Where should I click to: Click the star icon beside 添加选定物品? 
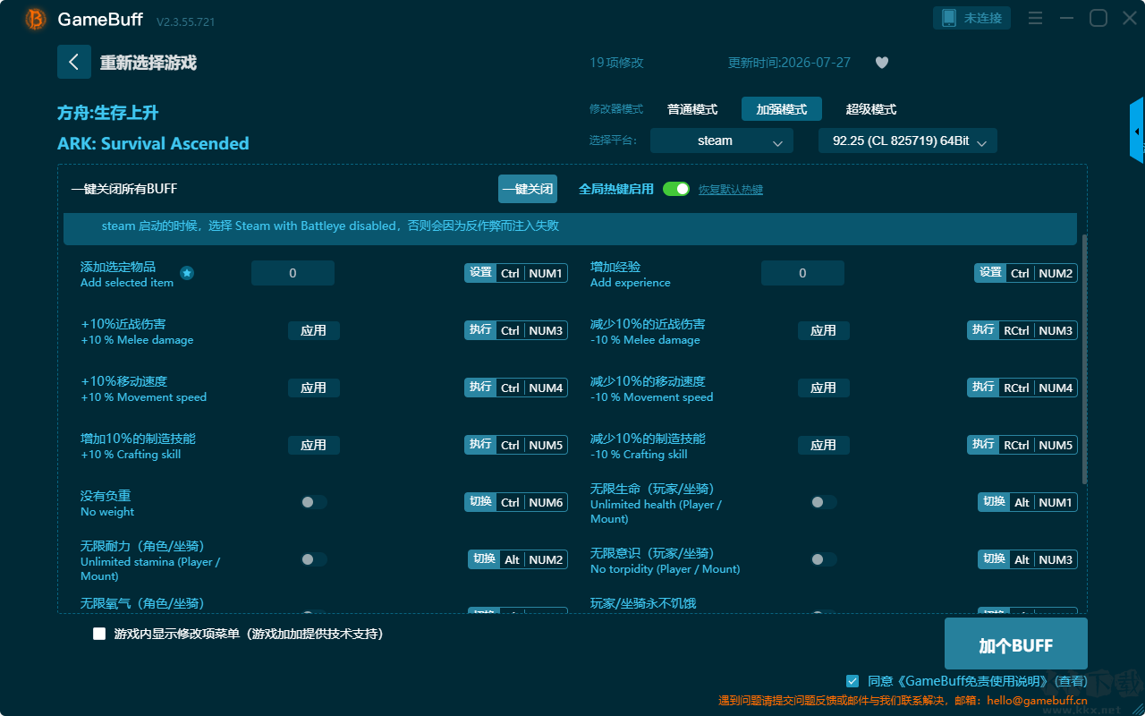coord(187,273)
